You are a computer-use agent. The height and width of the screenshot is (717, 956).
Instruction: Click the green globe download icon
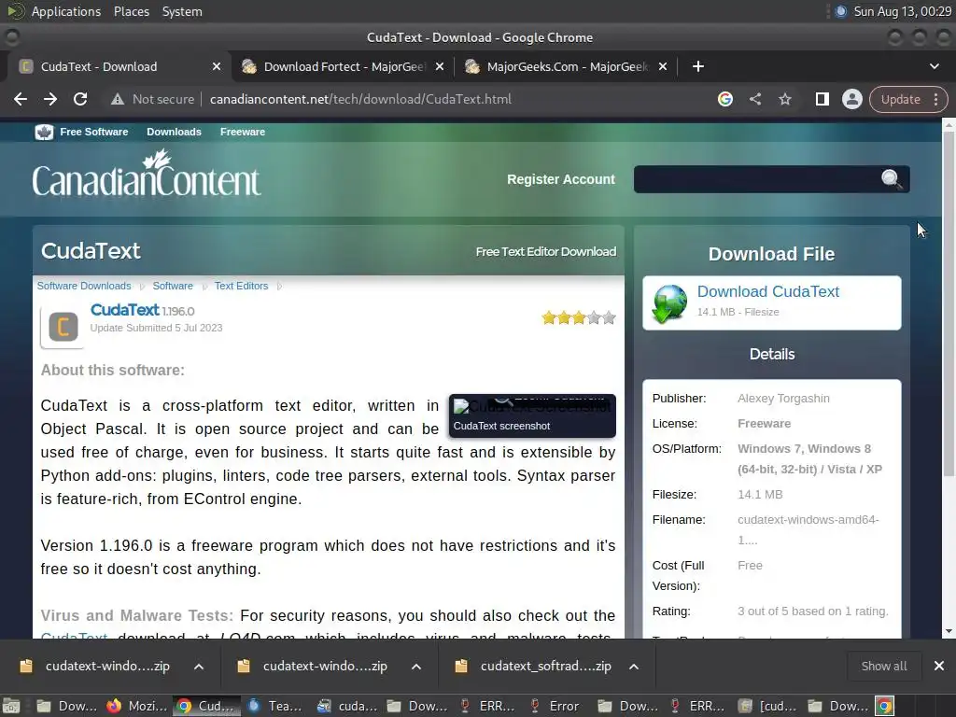pyautogui.click(x=669, y=303)
